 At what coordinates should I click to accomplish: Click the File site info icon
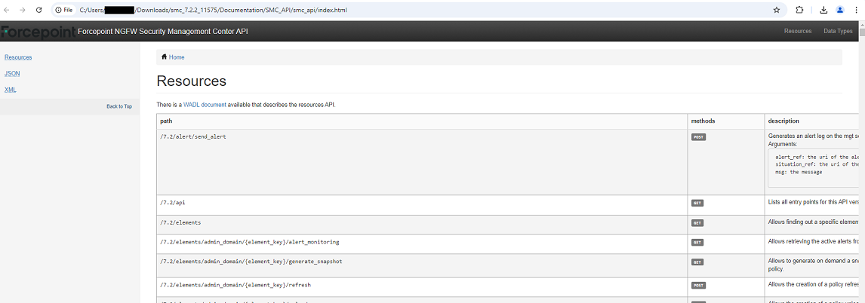click(64, 10)
